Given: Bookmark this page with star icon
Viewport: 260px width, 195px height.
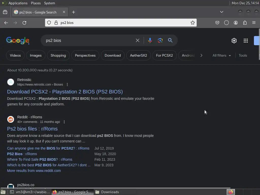Looking at the screenshot, I should (x=192, y=23).
